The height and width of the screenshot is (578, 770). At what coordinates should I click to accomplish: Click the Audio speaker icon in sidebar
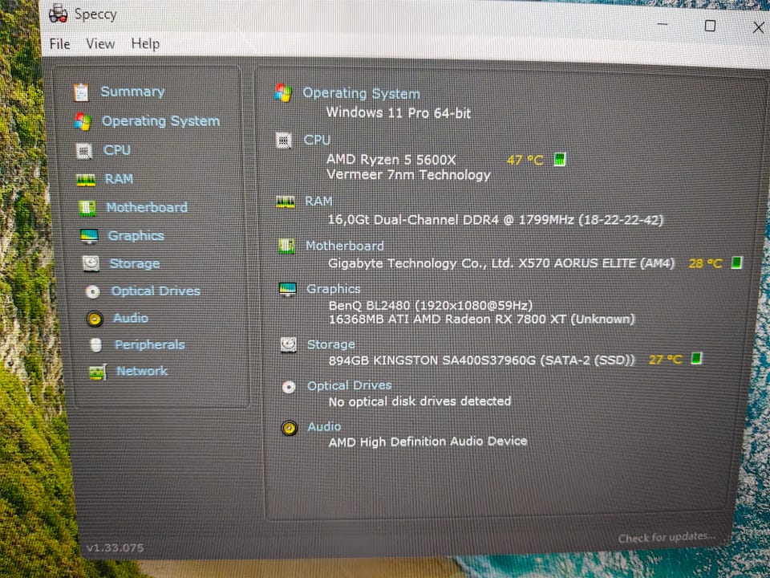pyautogui.click(x=95, y=319)
